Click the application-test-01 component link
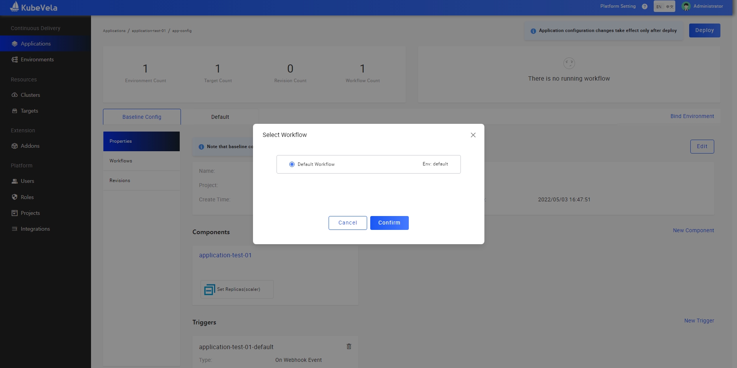 225,255
